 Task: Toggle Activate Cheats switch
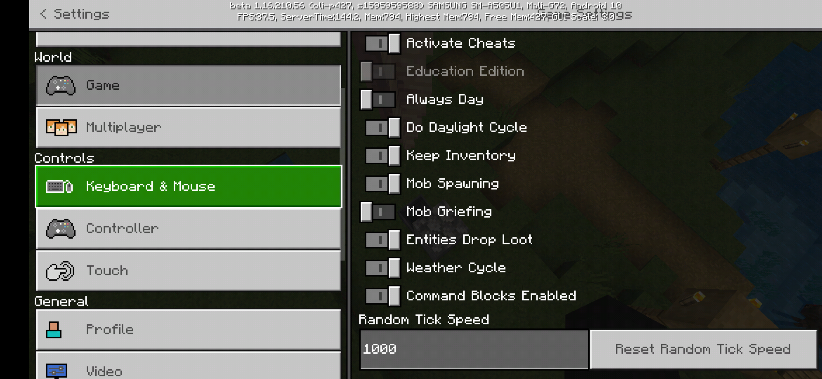383,44
